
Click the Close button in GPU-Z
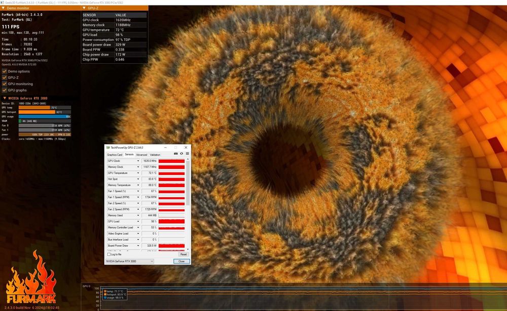(x=182, y=261)
